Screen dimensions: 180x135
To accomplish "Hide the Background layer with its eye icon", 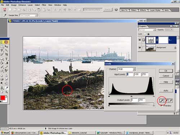I will pyautogui.click(x=140, y=48).
